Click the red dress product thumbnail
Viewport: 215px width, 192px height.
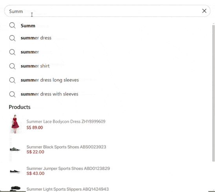tap(15, 124)
